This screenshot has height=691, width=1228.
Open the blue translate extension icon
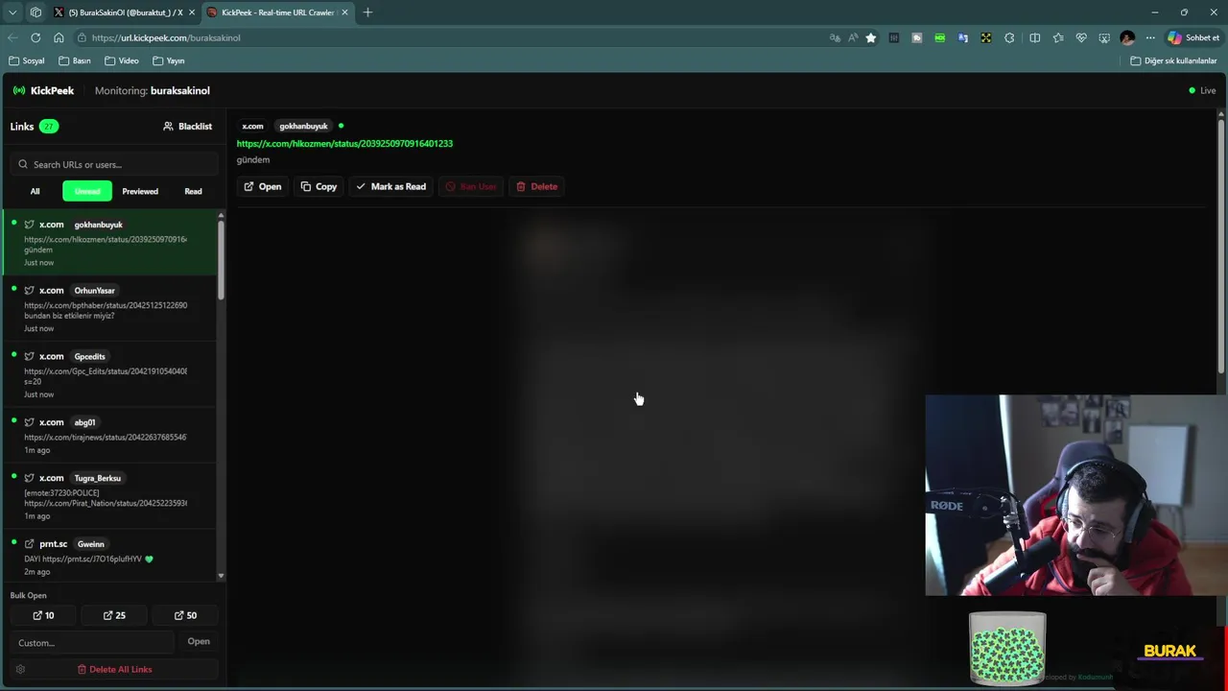tap(963, 37)
